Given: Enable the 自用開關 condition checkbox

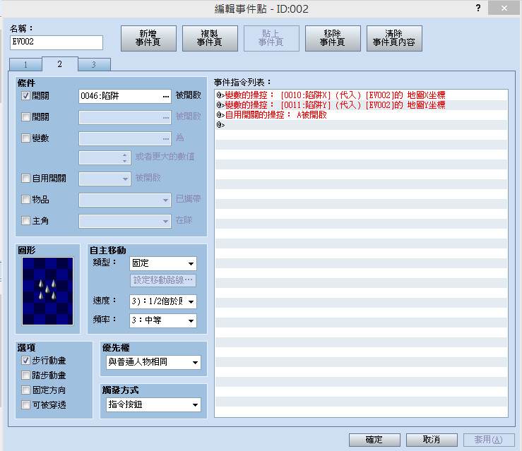Looking at the screenshot, I should click(25, 179).
